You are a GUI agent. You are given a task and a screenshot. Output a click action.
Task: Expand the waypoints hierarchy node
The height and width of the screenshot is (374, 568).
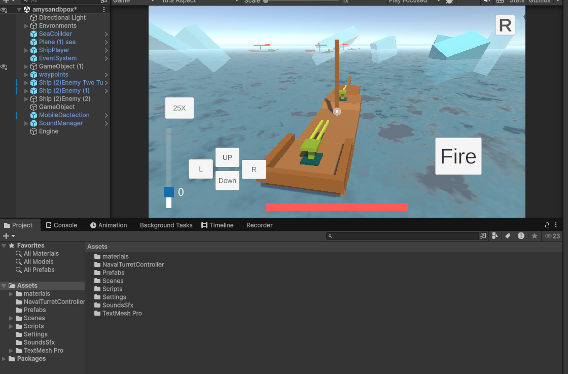[26, 75]
